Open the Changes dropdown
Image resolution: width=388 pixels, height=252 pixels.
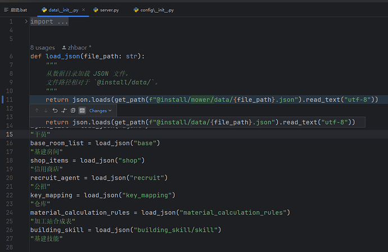pyautogui.click(x=100, y=111)
